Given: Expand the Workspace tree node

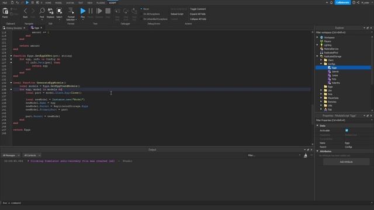Looking at the screenshot, I should pos(317,37).
